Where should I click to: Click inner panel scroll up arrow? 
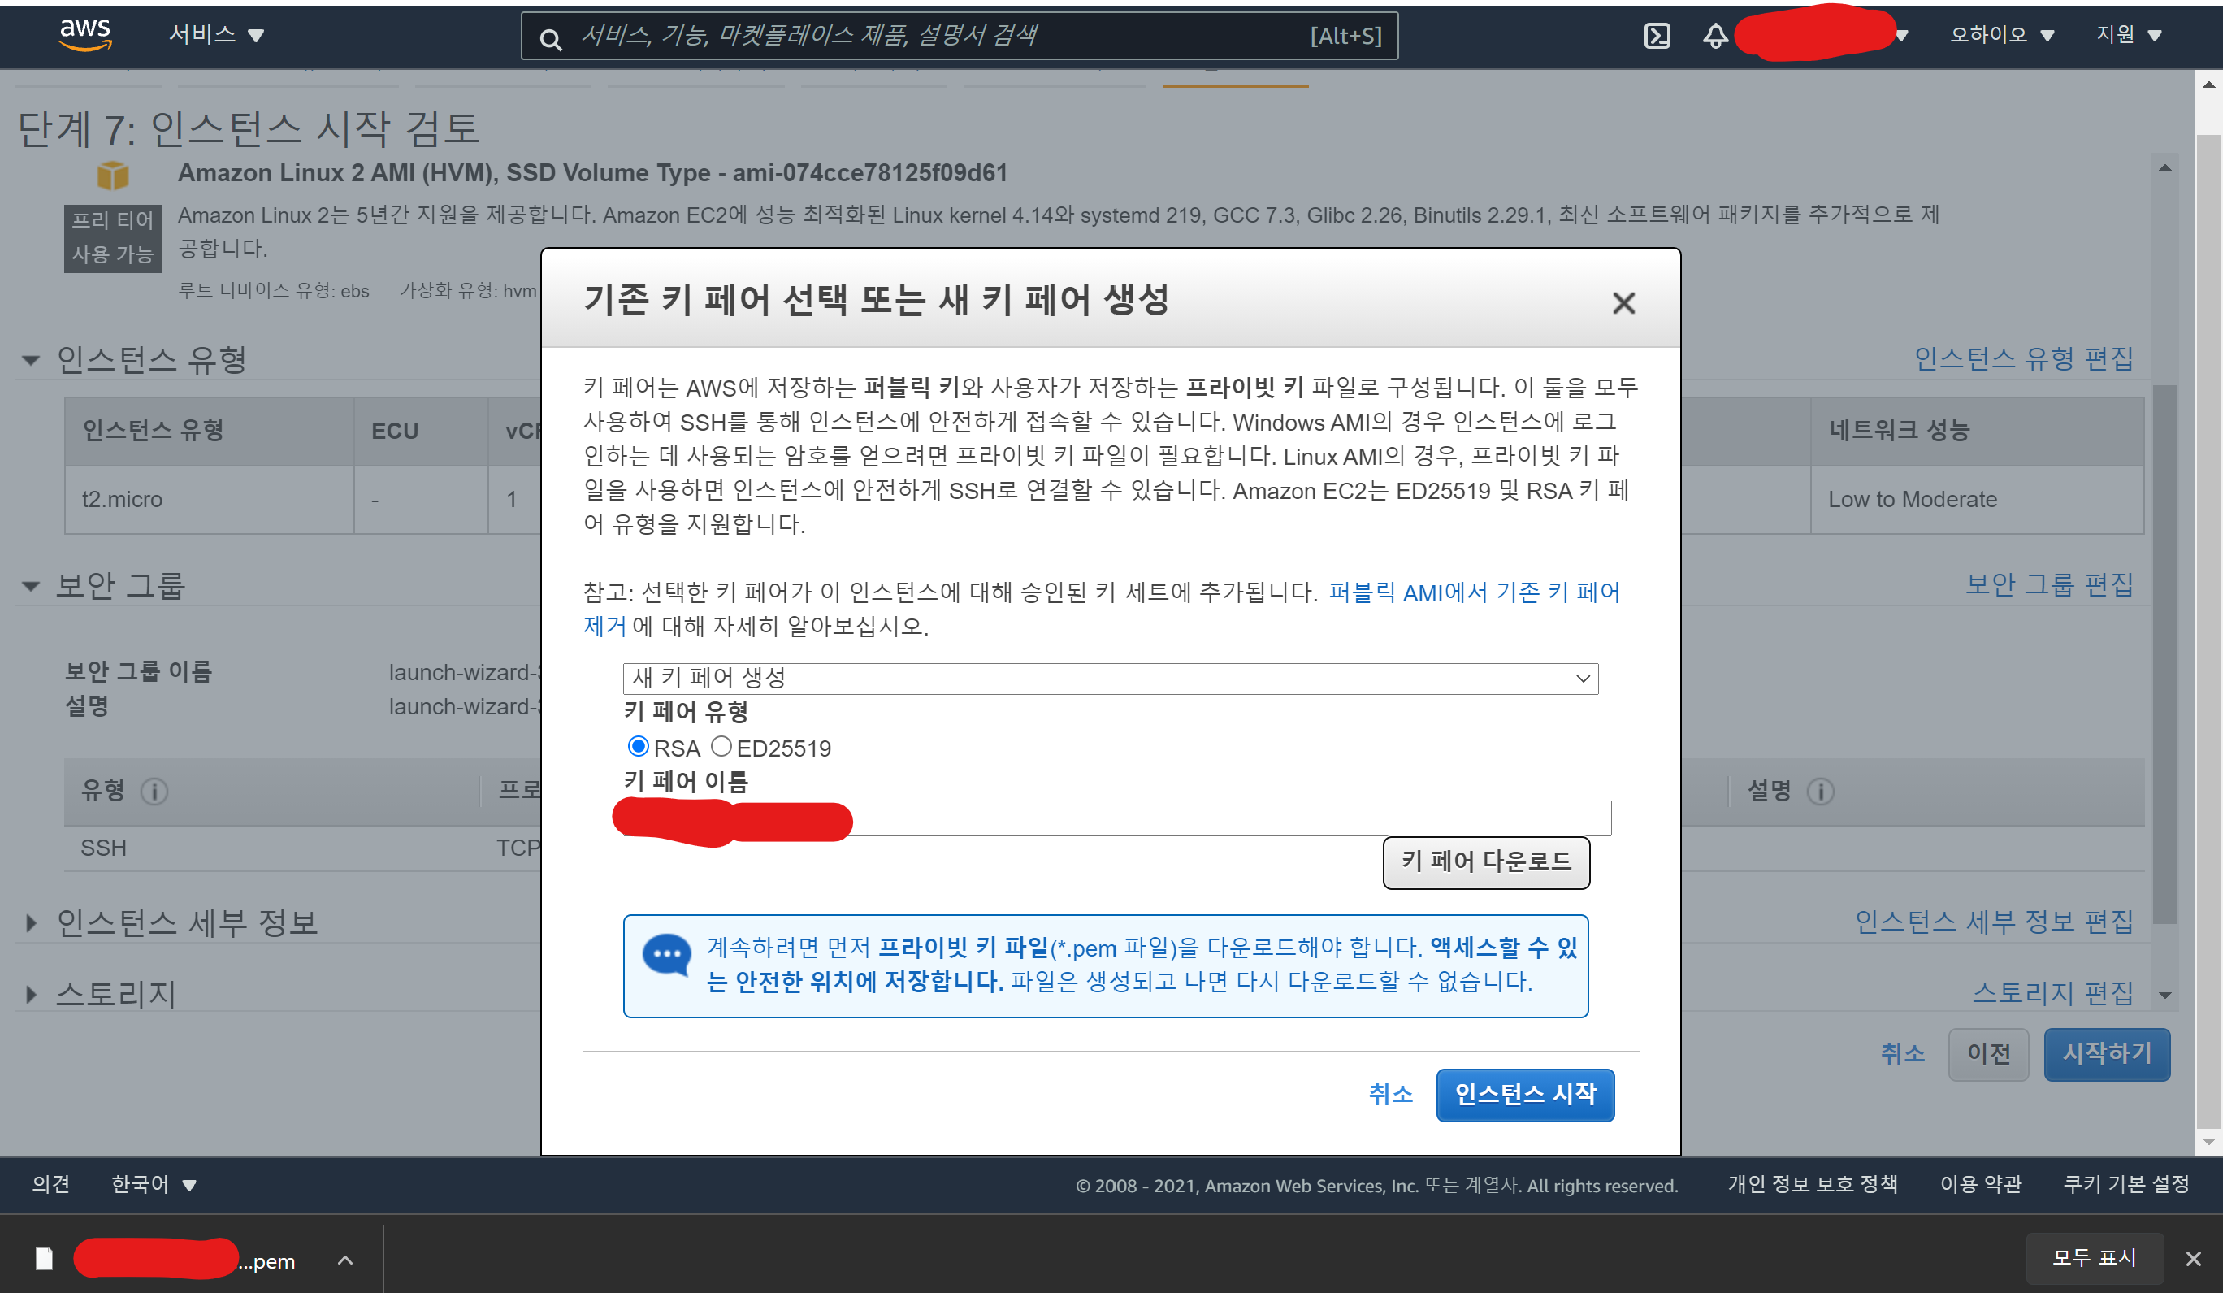[x=2164, y=167]
